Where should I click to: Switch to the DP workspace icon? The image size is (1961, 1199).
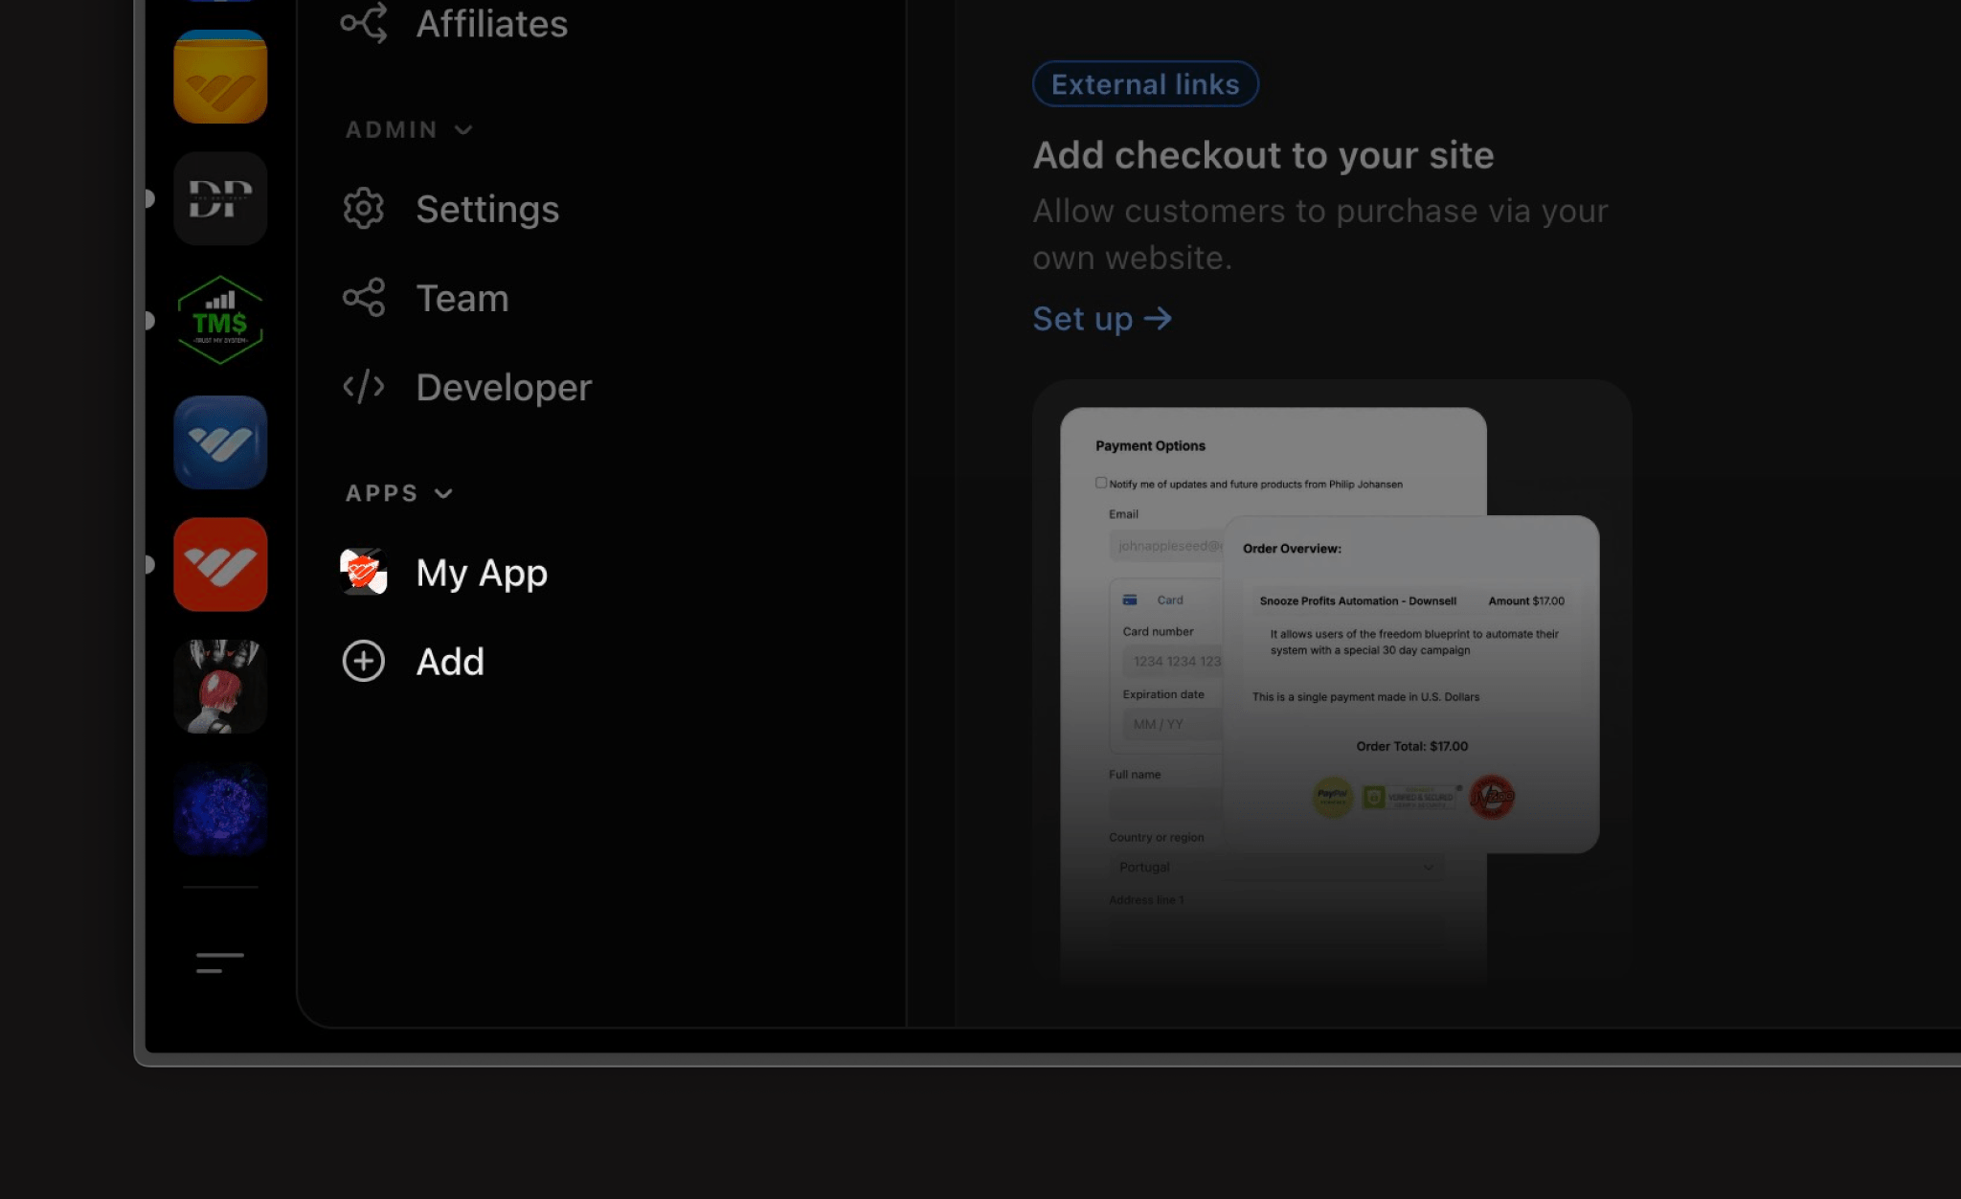click(220, 198)
